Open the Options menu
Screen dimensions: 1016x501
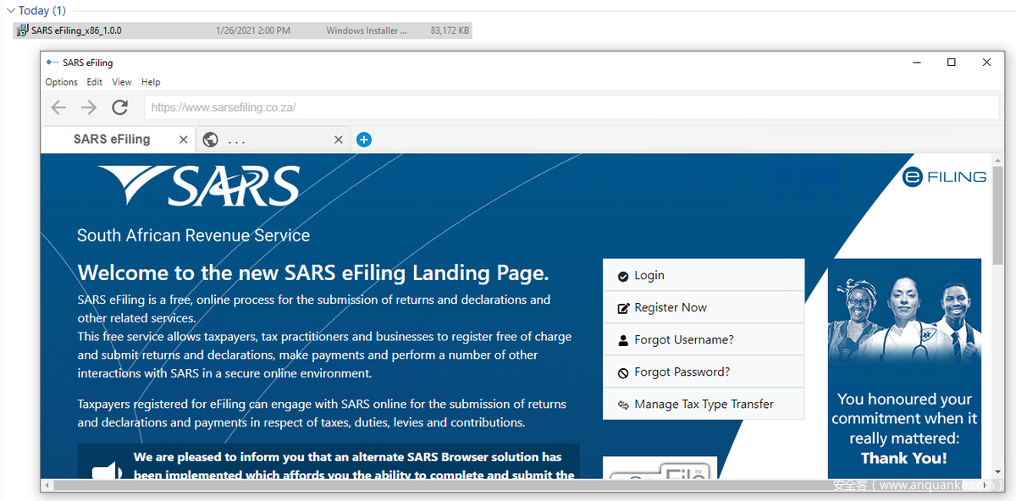(x=62, y=82)
